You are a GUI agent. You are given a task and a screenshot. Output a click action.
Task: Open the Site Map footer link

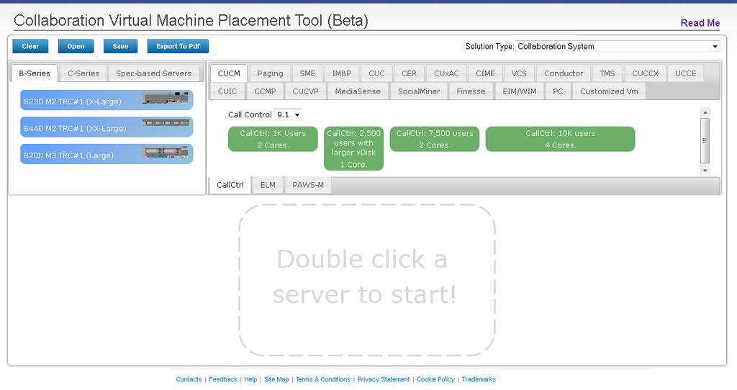pos(276,379)
